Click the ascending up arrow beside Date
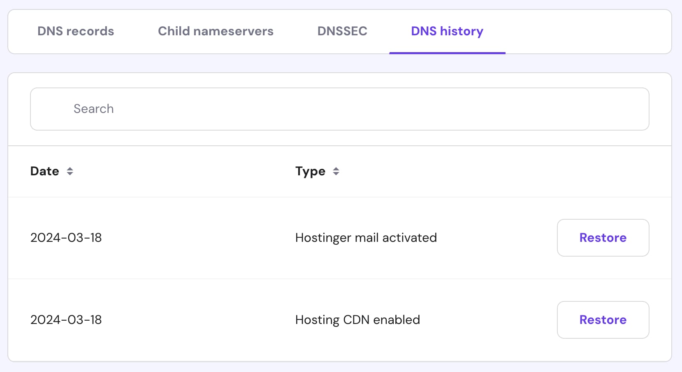 70,168
